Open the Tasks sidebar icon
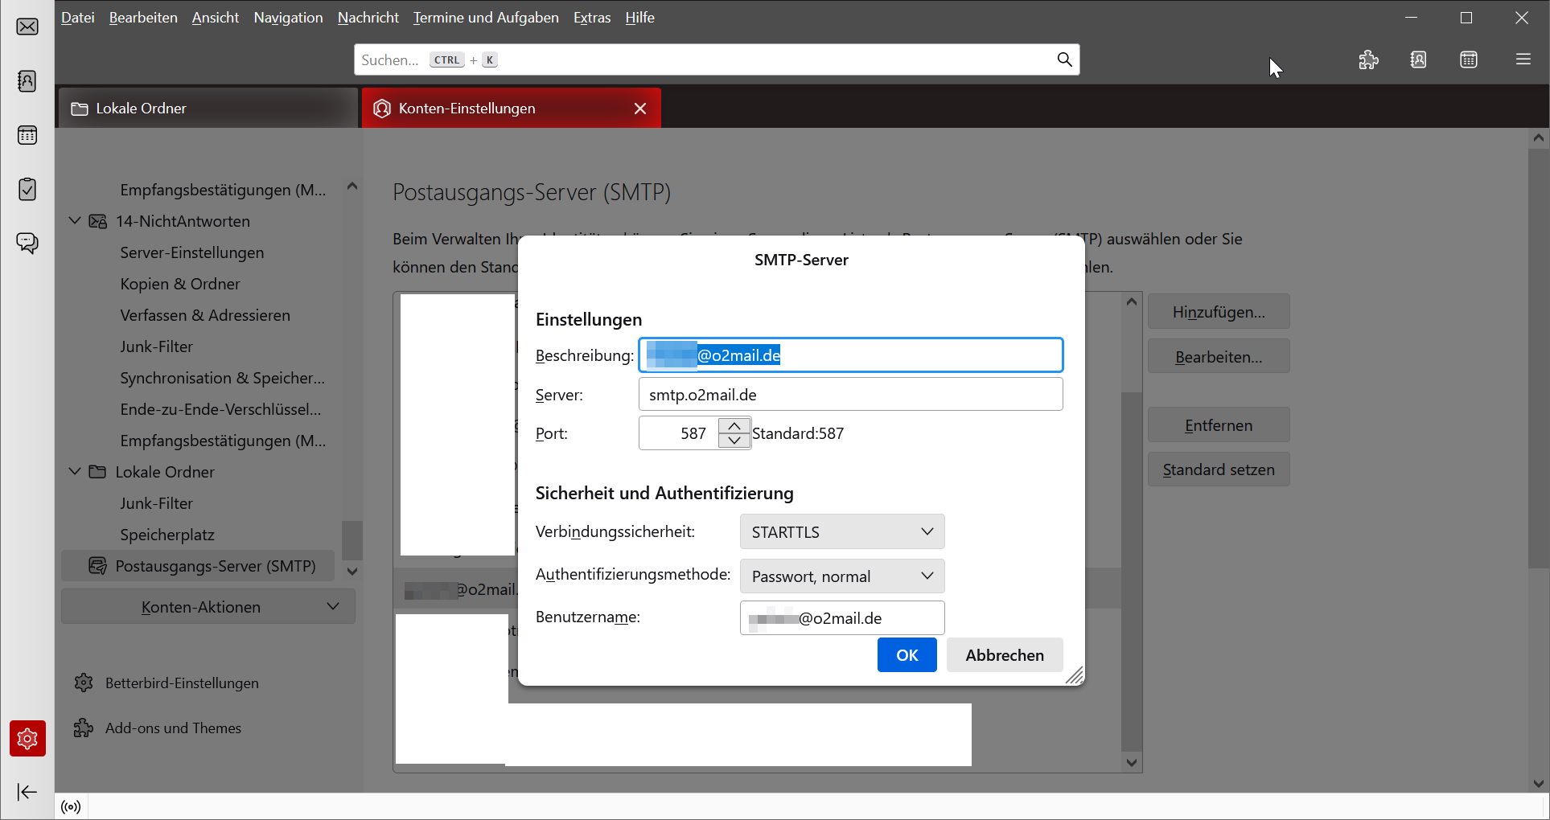The width and height of the screenshot is (1550, 820). click(27, 189)
